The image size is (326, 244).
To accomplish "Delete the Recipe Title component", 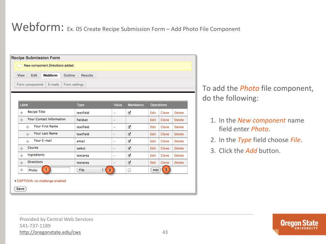I will (179, 113).
